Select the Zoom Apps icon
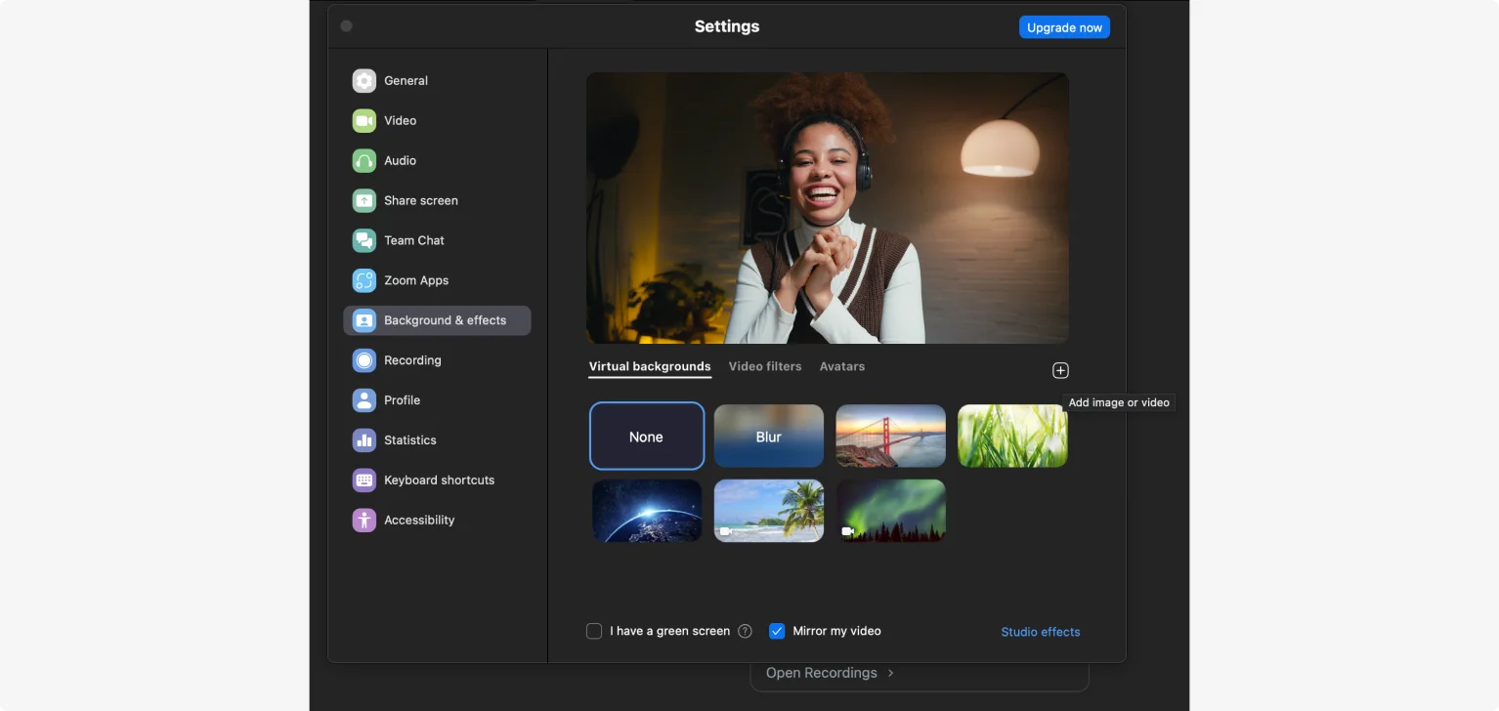Viewport: 1499px width, 711px height. tap(364, 280)
